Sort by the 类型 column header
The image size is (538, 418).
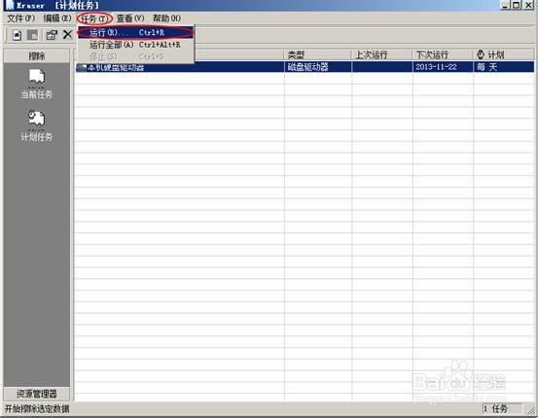tap(318, 54)
